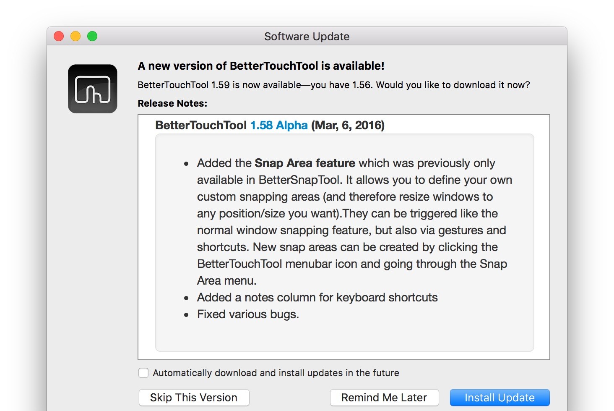Minimize window with the yellow button

click(x=75, y=37)
